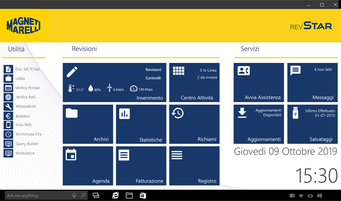Click the temperature thermometer icon
The width and height of the screenshot is (341, 201).
(71, 88)
